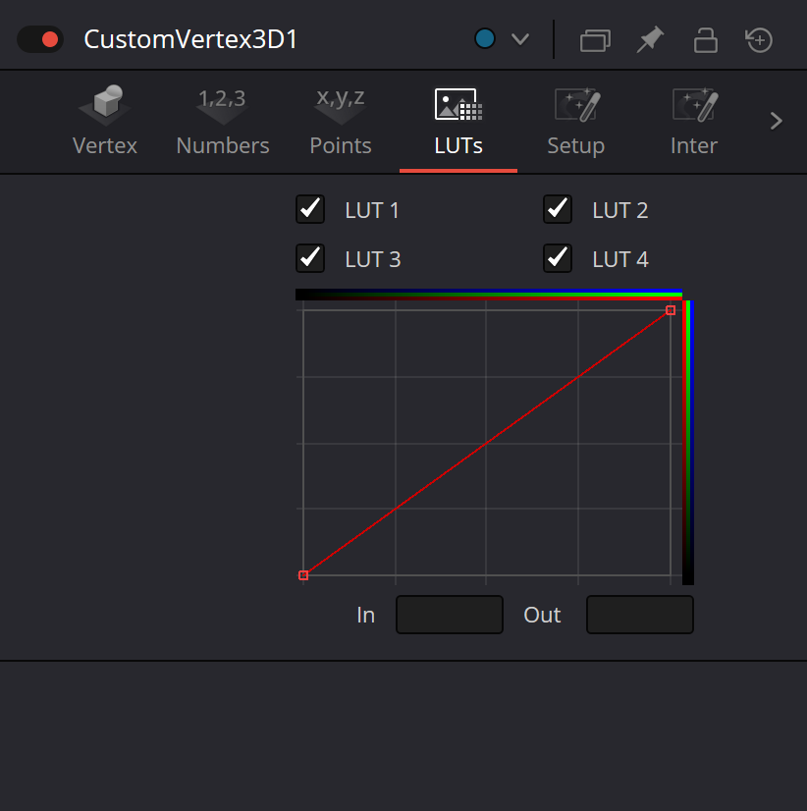Screen dimensions: 807x811
Task: Uncheck the LUT 1 checkbox
Action: click(x=310, y=209)
